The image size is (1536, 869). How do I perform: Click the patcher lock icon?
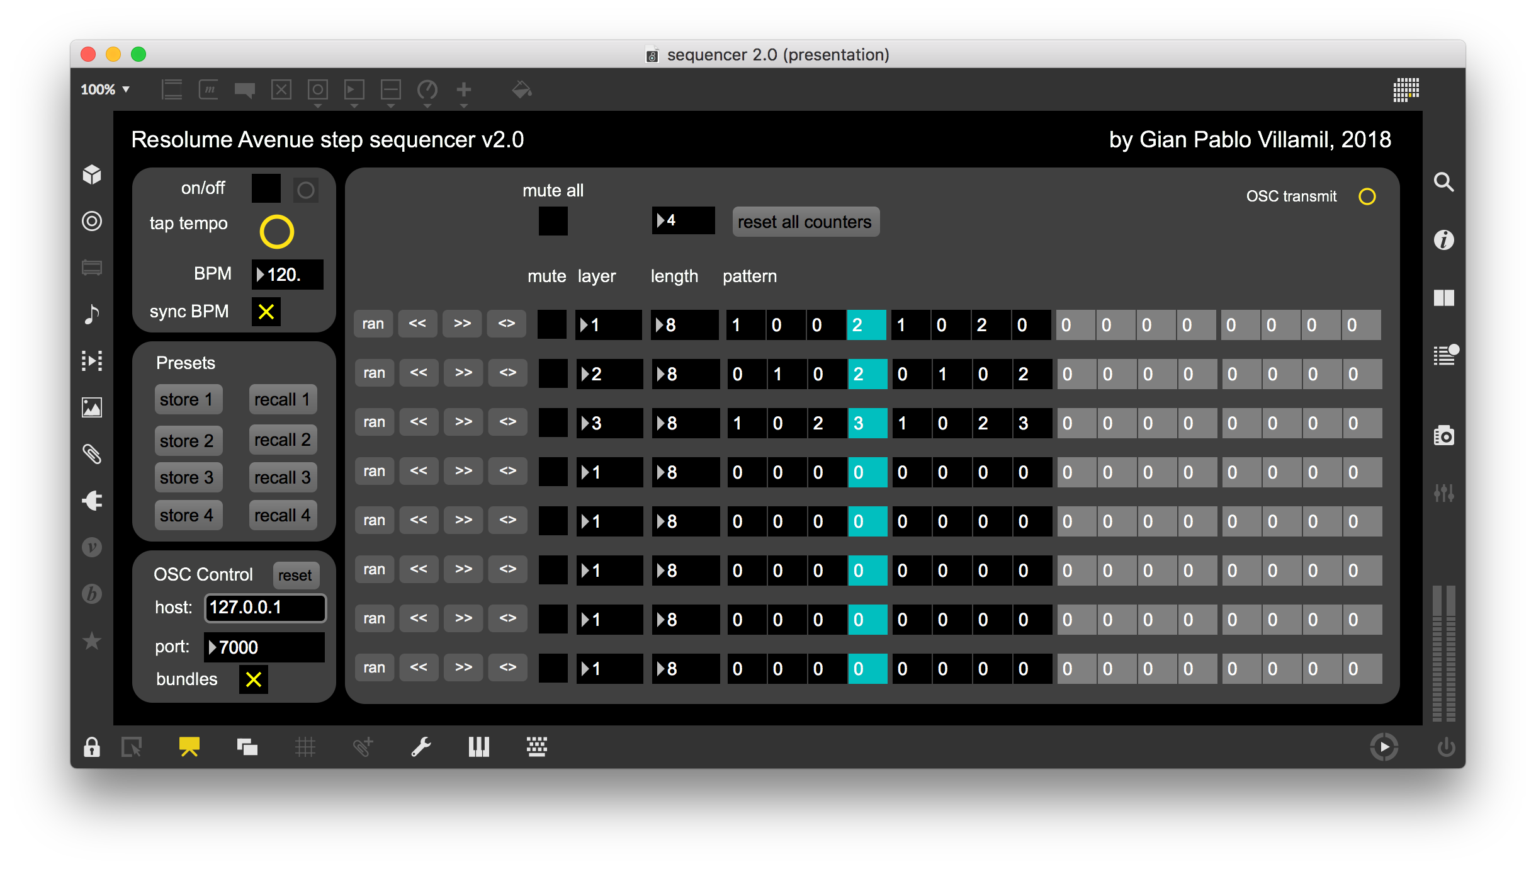click(x=92, y=747)
